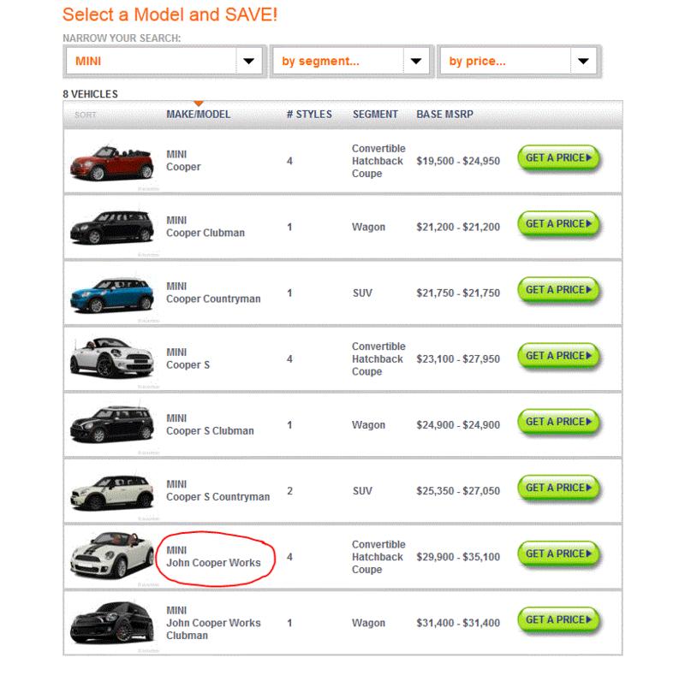685x675 pixels.
Task: Get a price for John Cooper Works
Action: pyautogui.click(x=558, y=554)
